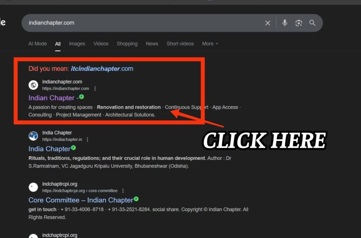Open the News tab
Viewport: 361px width, 238px height.
click(152, 44)
